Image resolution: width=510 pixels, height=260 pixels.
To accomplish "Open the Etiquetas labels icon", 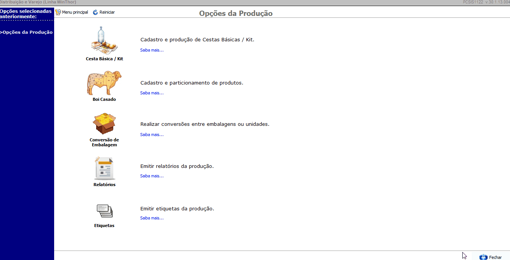I will coord(104,211).
